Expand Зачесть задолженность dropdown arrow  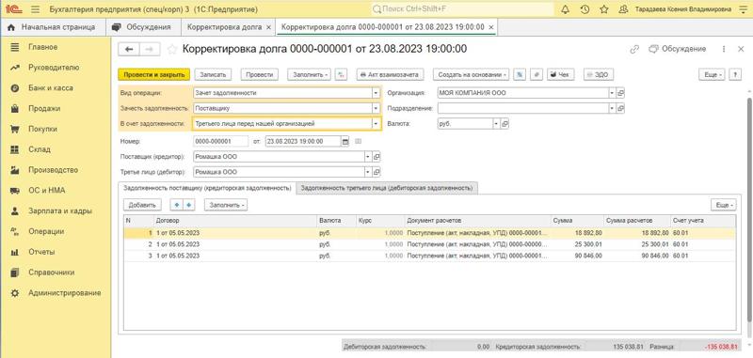coord(376,108)
